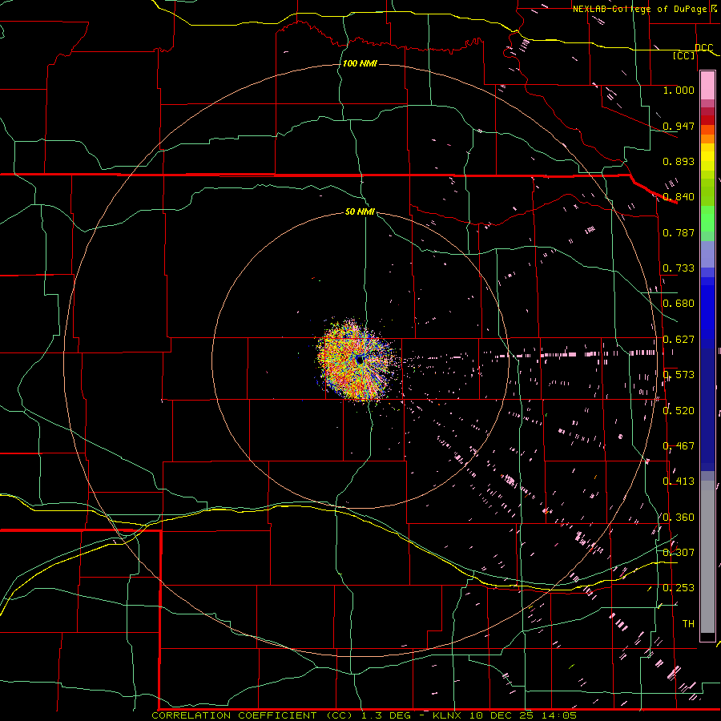Click the 0.253 legend value
Image resolution: width=721 pixels, height=721 pixels.
point(679,588)
